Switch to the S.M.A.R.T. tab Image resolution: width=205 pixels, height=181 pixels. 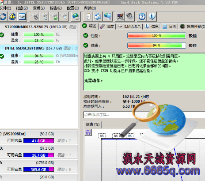[x=129, y=26]
